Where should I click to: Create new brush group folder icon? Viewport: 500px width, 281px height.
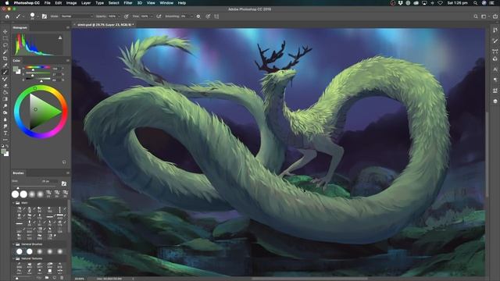(x=47, y=278)
